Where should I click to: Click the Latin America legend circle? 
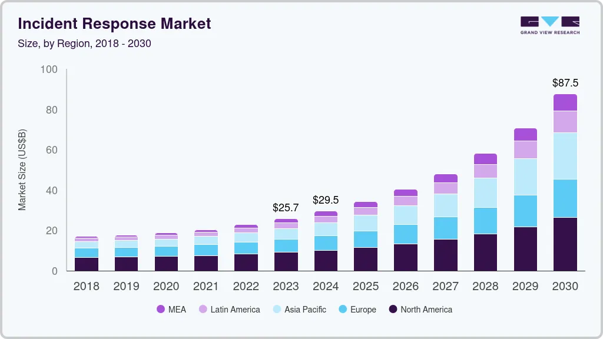[203, 310]
